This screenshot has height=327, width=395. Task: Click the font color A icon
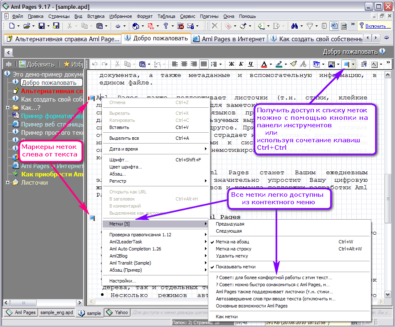pos(264,64)
